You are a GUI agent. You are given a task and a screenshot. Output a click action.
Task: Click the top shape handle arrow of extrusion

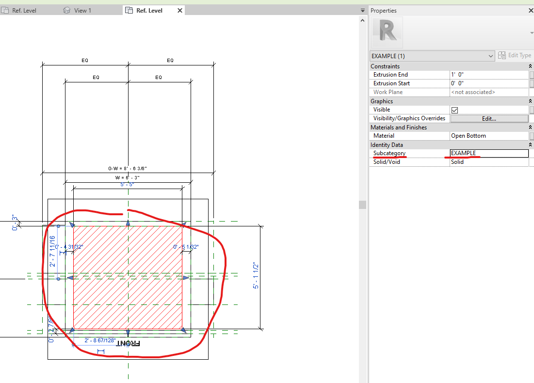(x=128, y=223)
